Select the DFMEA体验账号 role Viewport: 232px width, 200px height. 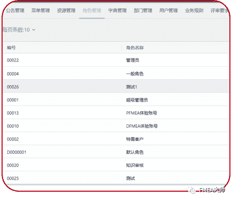click(x=142, y=126)
